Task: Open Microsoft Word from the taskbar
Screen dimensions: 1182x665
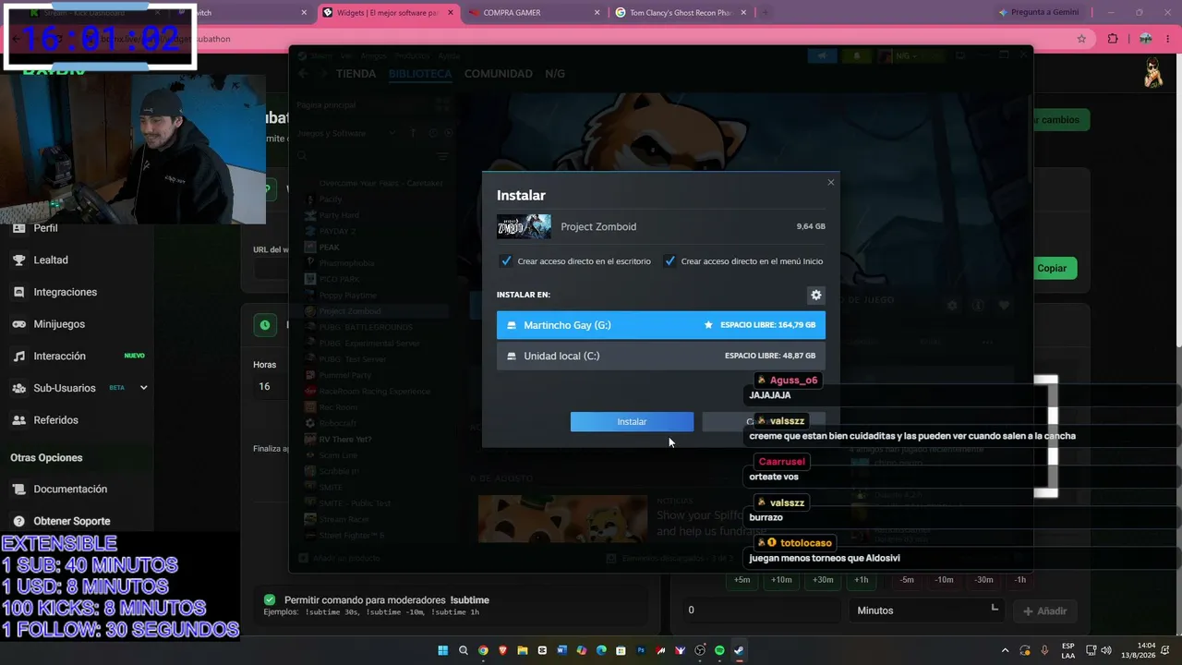Action: pos(561,650)
